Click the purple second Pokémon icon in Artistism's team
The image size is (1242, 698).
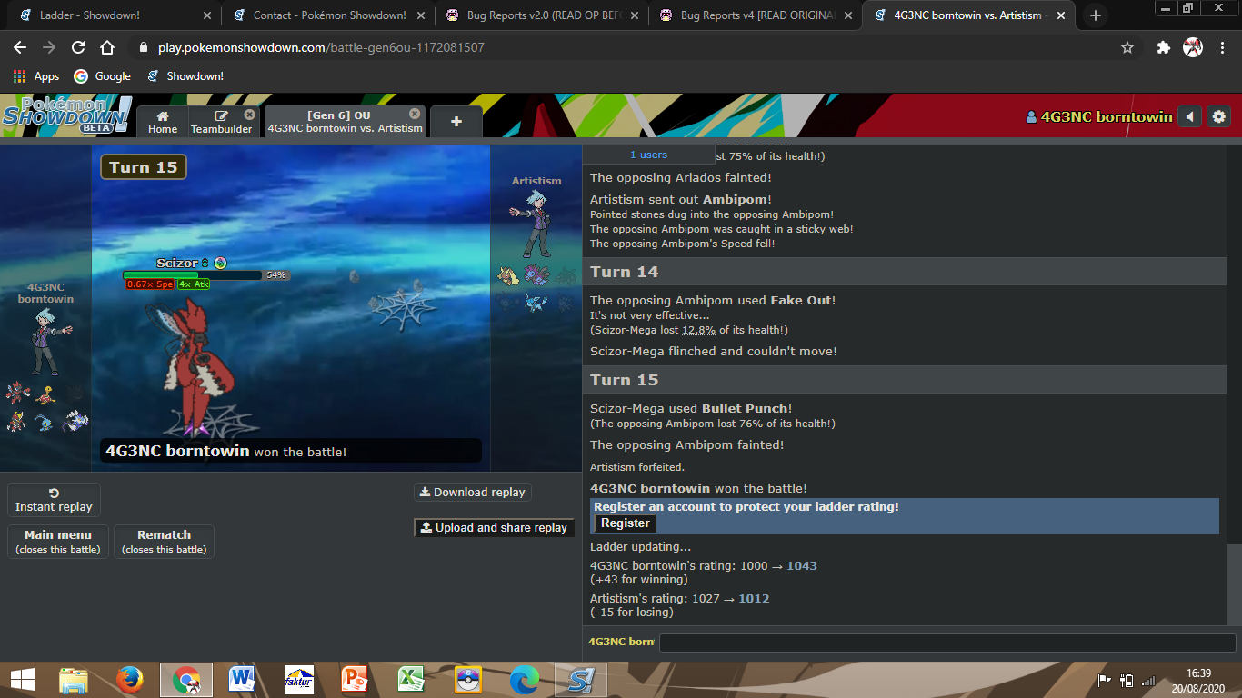536,274
